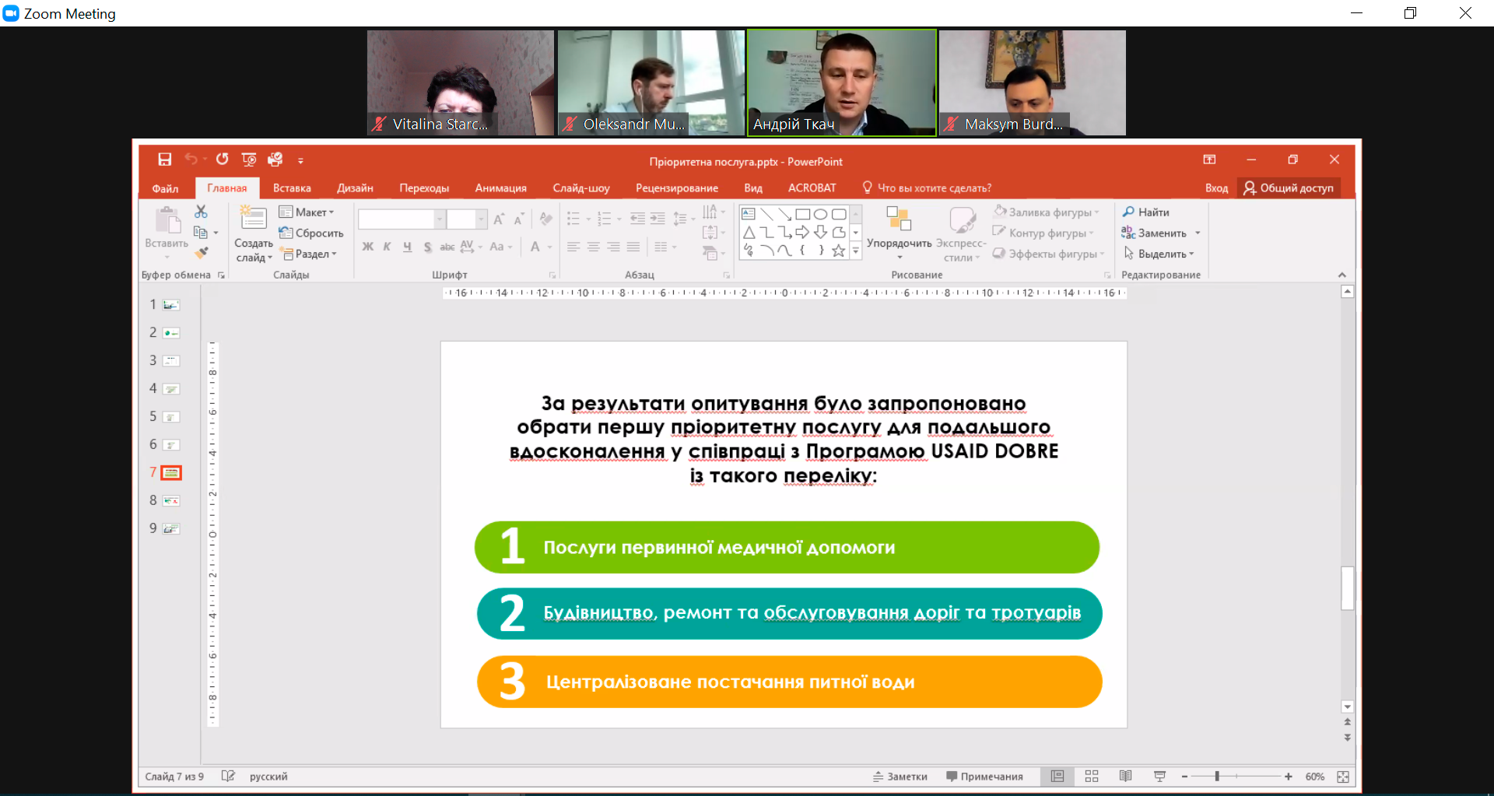Click the Общий доступ share button
Screen dimensions: 1494x796
click(1289, 188)
